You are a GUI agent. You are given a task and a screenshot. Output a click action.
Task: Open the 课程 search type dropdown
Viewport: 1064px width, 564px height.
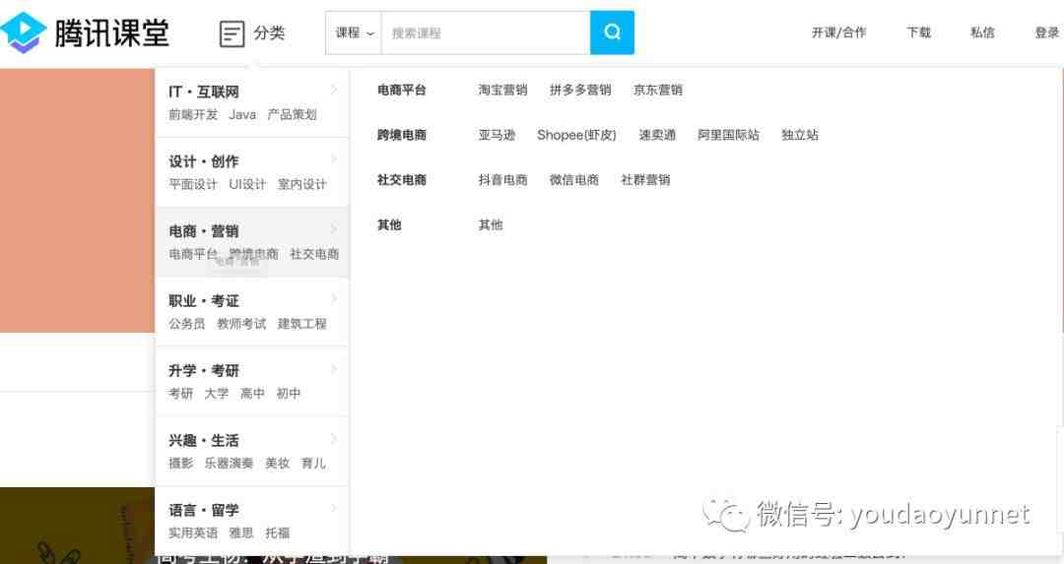tap(354, 32)
